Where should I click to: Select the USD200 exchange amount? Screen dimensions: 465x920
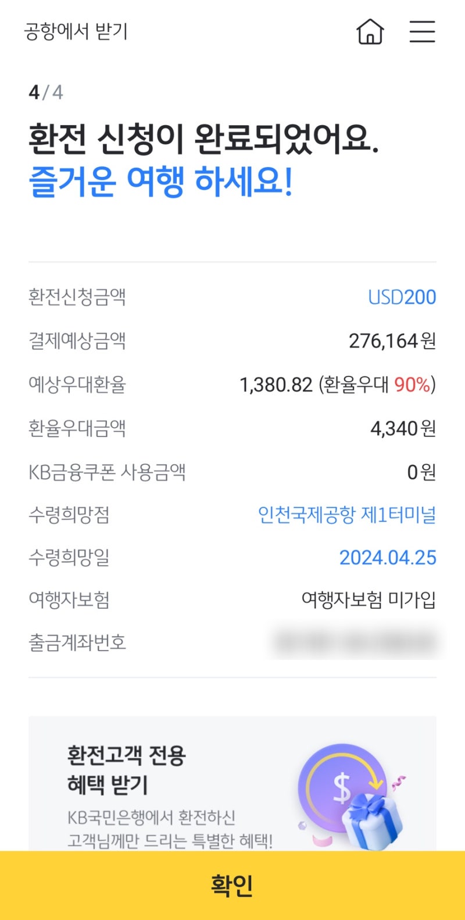pos(401,297)
